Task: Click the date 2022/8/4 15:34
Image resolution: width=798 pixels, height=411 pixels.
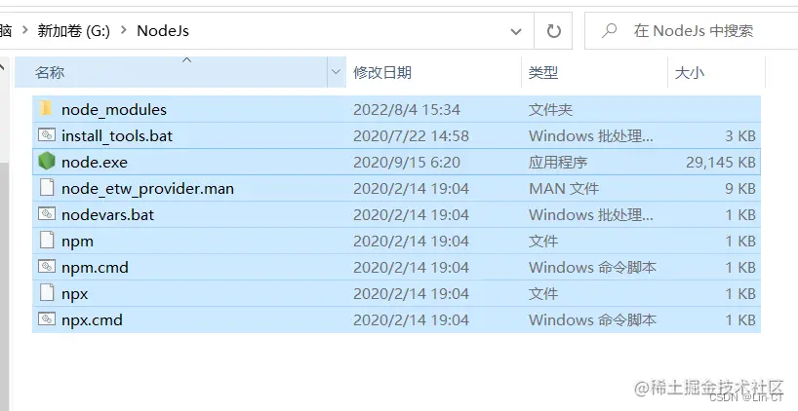Action: click(x=407, y=110)
